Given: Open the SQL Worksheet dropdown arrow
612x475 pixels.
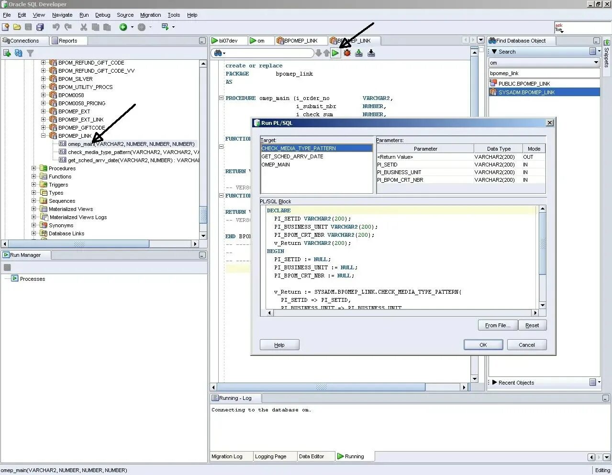Looking at the screenshot, I should [x=173, y=27].
